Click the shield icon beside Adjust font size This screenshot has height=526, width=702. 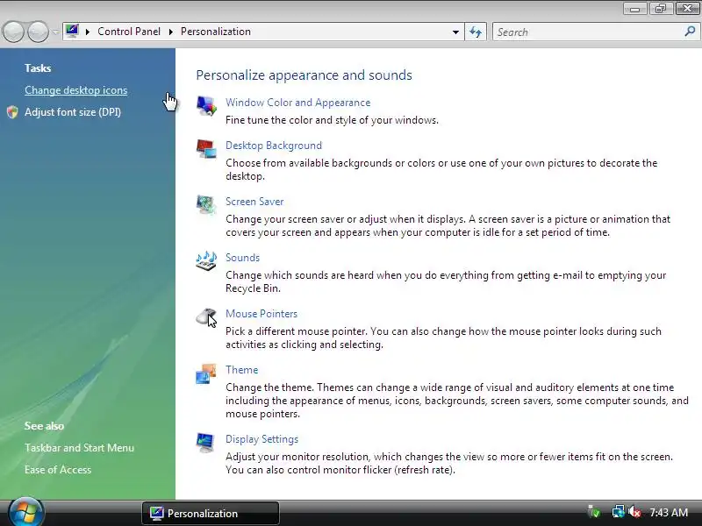tap(12, 112)
